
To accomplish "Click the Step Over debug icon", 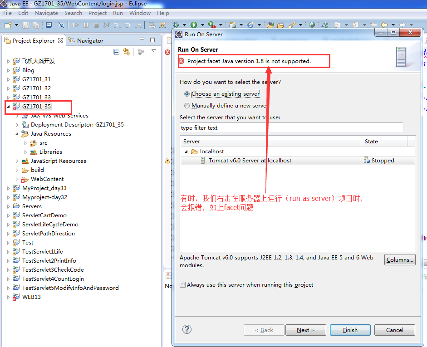I will [128, 25].
